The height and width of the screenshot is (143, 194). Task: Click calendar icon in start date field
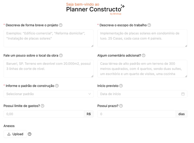183,94
